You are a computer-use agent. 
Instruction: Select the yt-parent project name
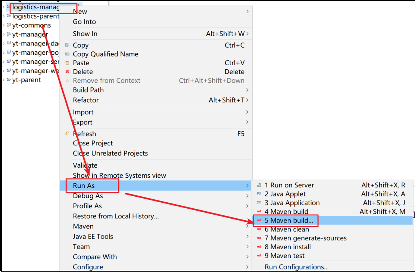(26, 80)
